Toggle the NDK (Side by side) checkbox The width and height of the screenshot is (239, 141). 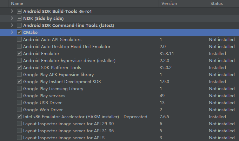click(19, 18)
